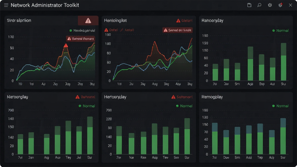The image size is (297, 167).
Task: Click warning triangle marker on chart peak
Action: click(x=66, y=46)
